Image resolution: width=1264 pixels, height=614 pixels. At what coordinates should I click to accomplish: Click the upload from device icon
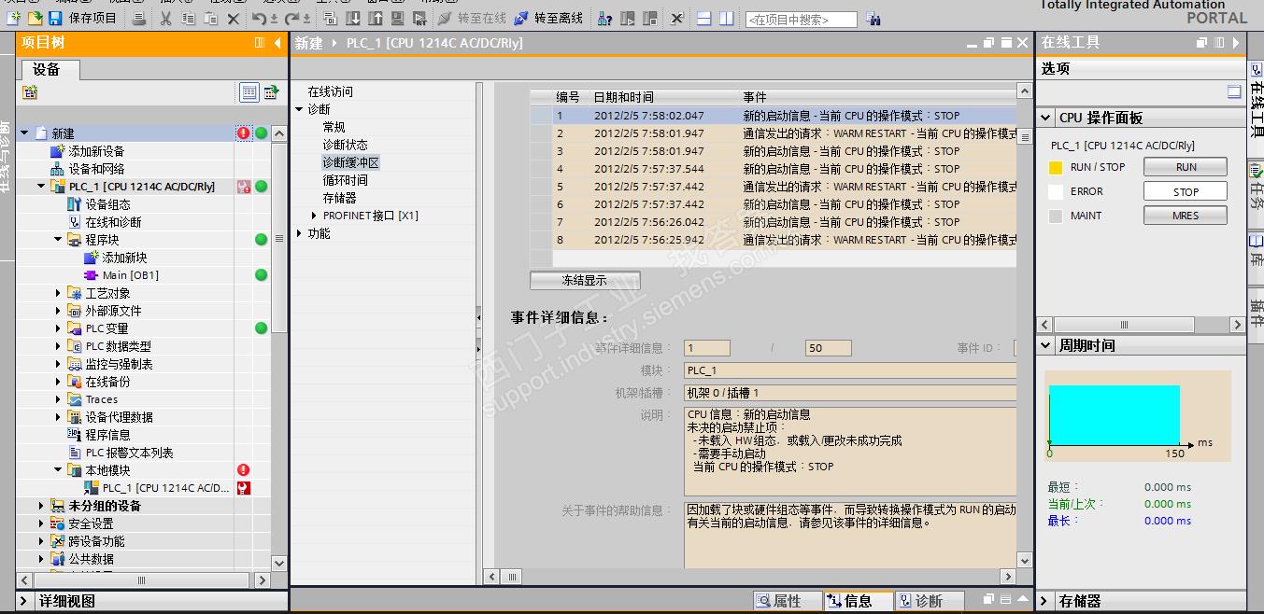(x=375, y=18)
